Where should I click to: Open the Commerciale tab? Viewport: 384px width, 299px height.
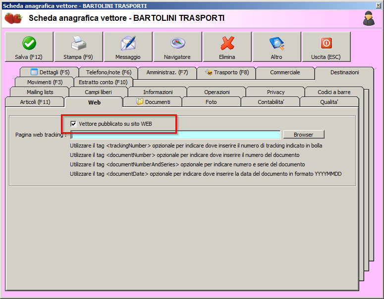click(285, 72)
